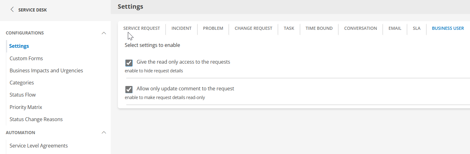470x154 pixels.
Task: Uncheck Allow only update comment checkbox
Action: pos(129,90)
